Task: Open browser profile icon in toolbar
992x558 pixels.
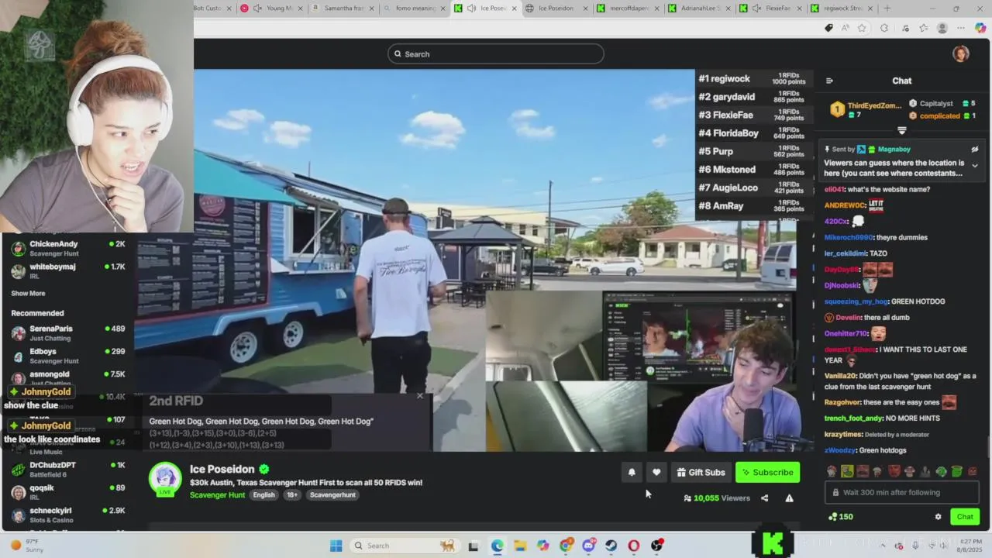Action: pyautogui.click(x=942, y=28)
